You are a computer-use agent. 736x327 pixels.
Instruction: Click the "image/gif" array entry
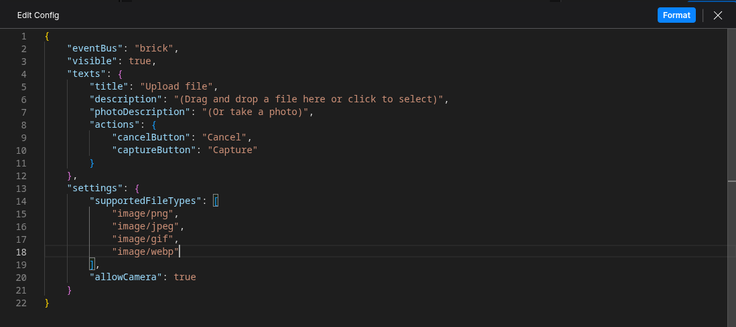point(143,239)
